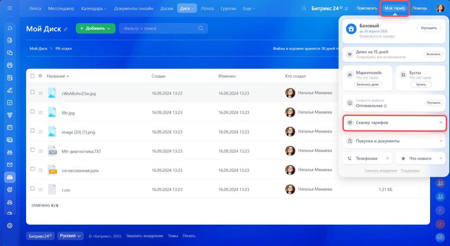
Task: Open the Русский language dropdown
Action: pyautogui.click(x=70, y=236)
